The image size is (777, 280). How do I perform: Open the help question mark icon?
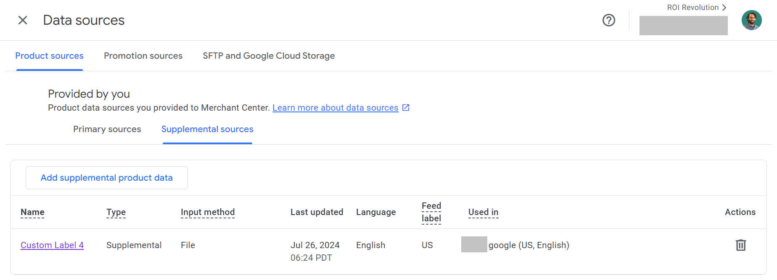pos(608,20)
